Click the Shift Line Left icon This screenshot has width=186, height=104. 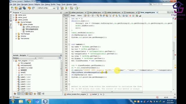pyautogui.click(x=123, y=16)
